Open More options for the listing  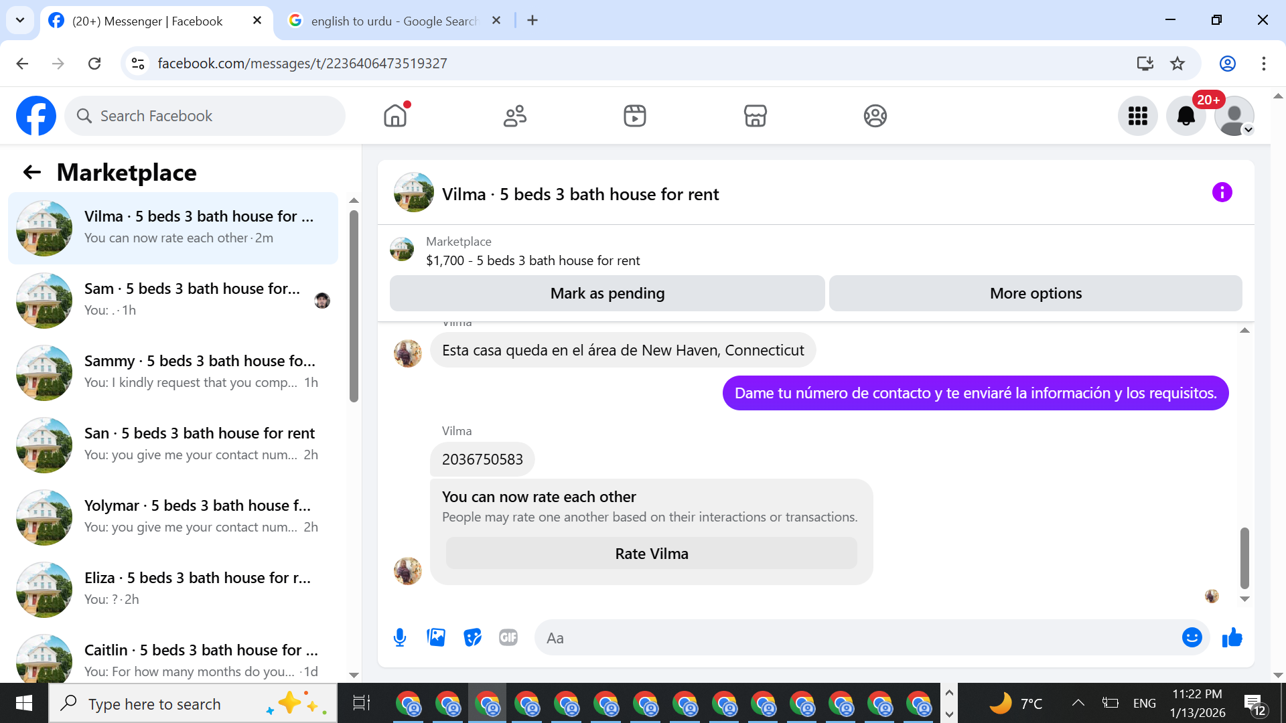(x=1035, y=293)
